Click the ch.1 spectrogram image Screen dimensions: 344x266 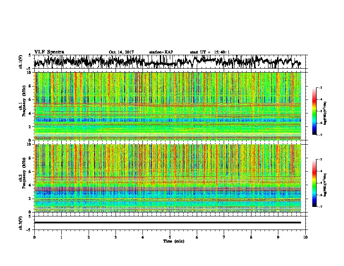pyautogui.click(x=168, y=106)
